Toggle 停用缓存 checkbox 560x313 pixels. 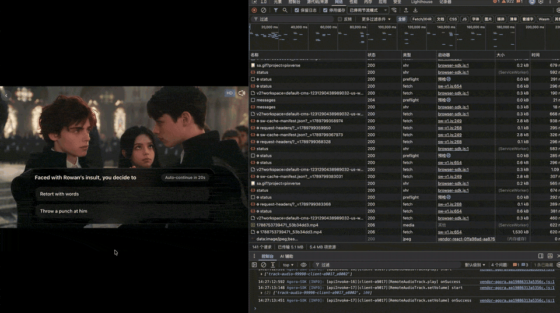coord(325,10)
